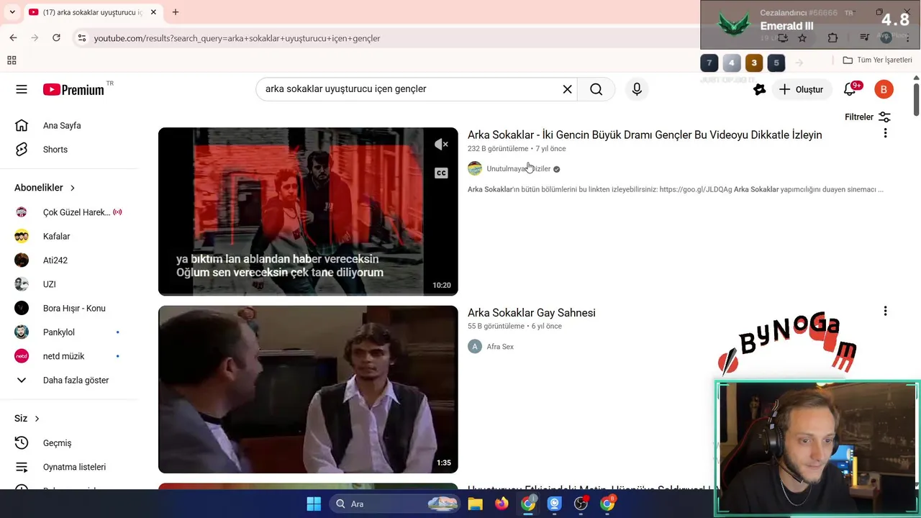The image size is (921, 518).
Task: Unmute the first video preview
Action: pos(441,145)
